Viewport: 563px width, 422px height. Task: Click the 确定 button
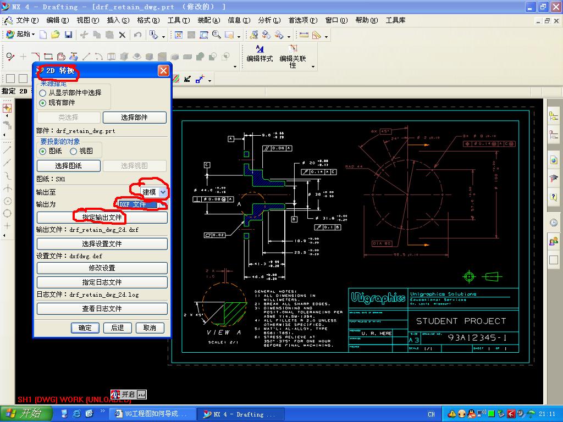pos(85,328)
